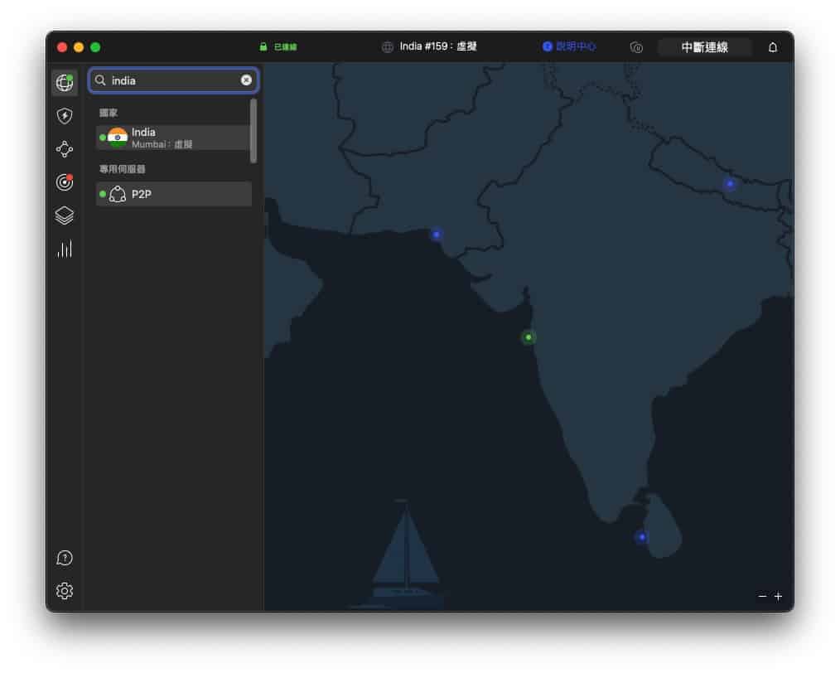
Task: Click the notification bell icon
Action: pos(772,47)
